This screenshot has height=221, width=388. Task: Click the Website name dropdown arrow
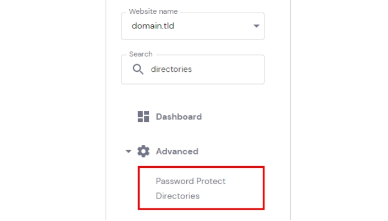pos(256,26)
